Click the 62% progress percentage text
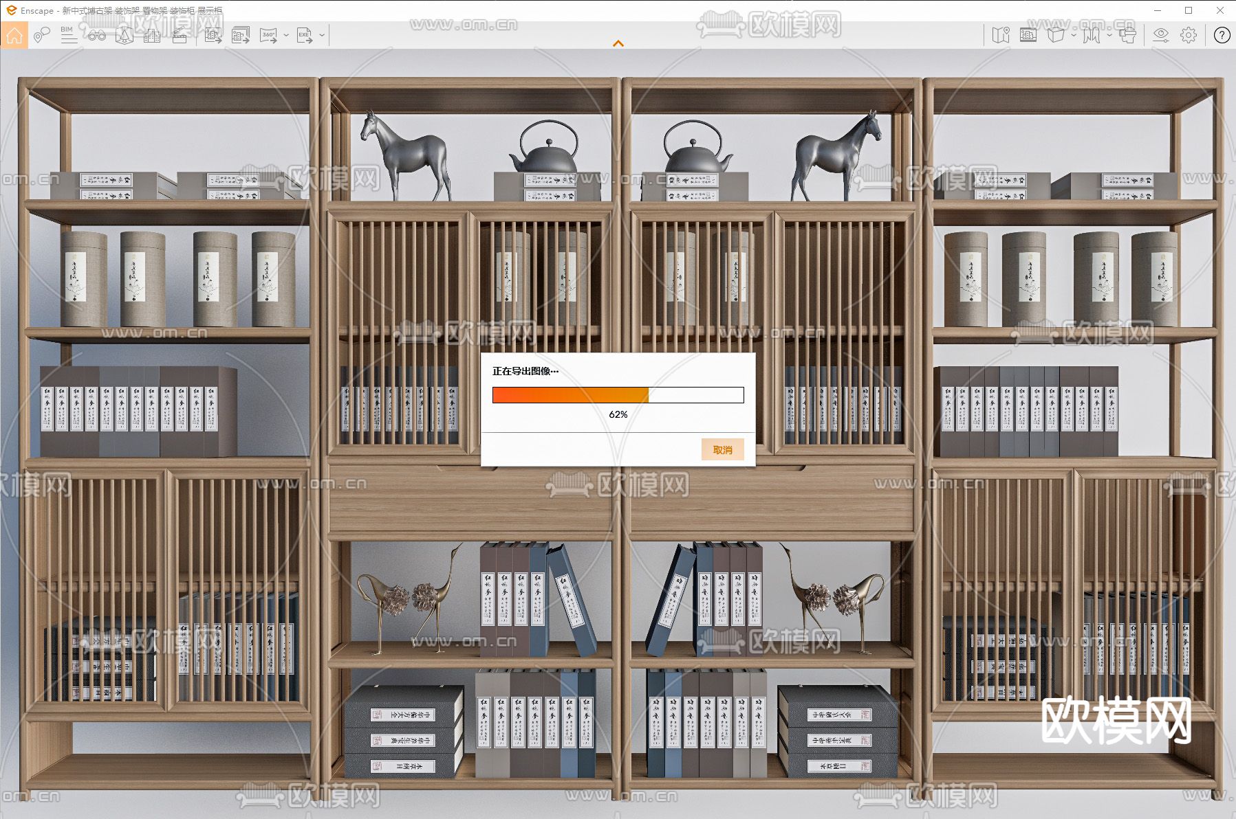1236x819 pixels. click(x=618, y=414)
